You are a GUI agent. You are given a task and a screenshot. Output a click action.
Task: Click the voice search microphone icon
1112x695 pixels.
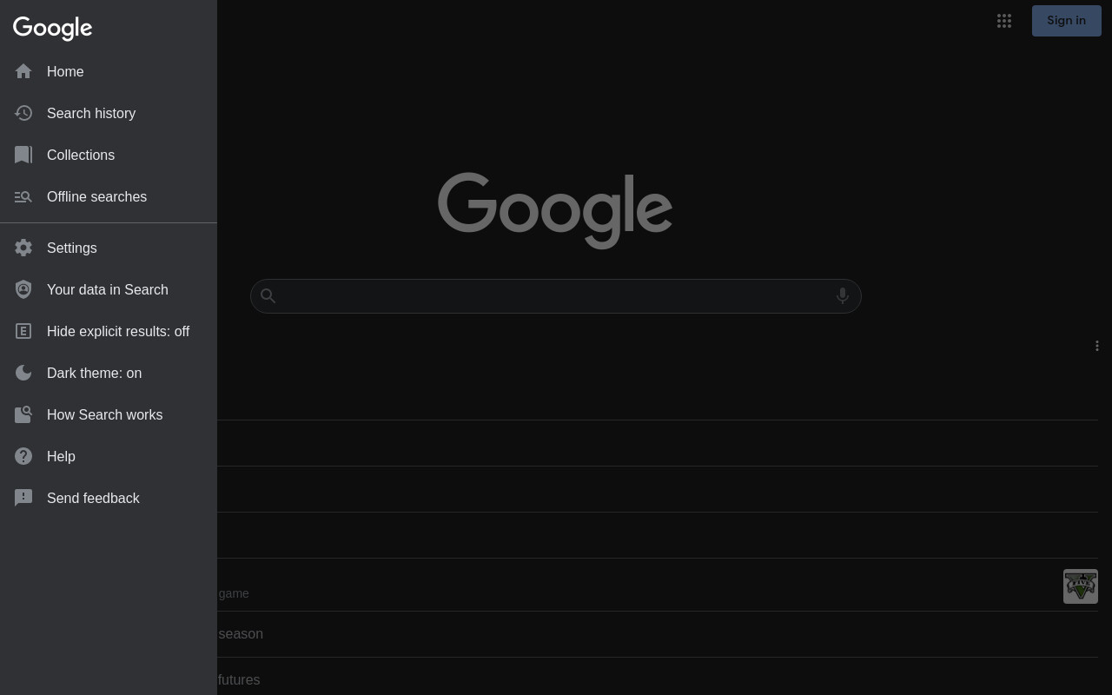842,295
